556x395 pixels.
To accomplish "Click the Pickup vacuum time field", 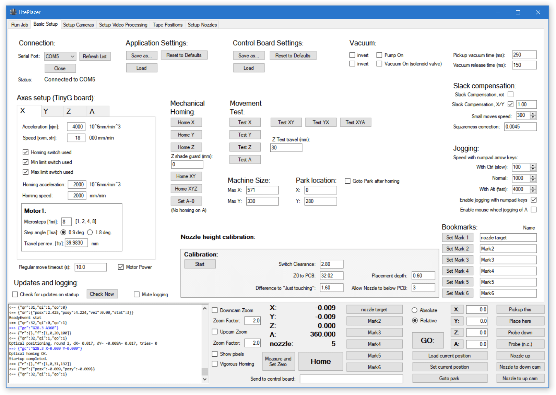I will [524, 55].
